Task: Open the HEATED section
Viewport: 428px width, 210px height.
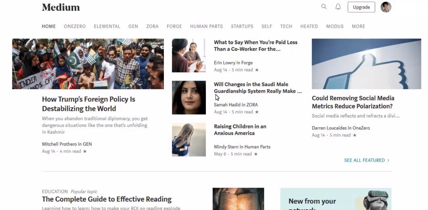Action: (309, 26)
